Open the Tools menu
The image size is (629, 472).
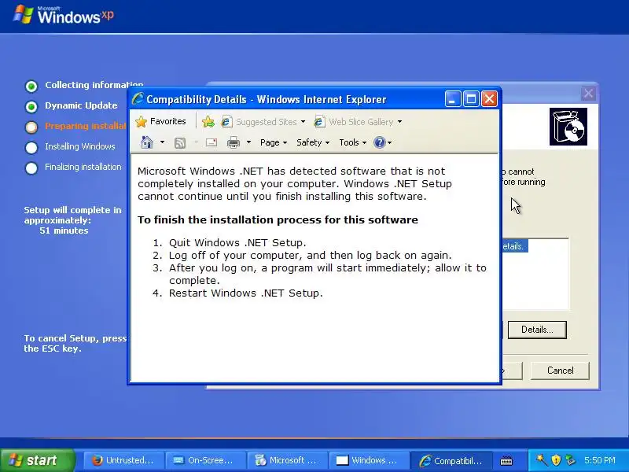click(352, 142)
